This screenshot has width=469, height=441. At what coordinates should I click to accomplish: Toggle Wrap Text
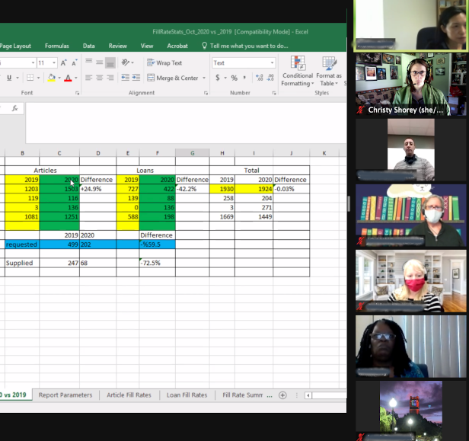click(164, 62)
